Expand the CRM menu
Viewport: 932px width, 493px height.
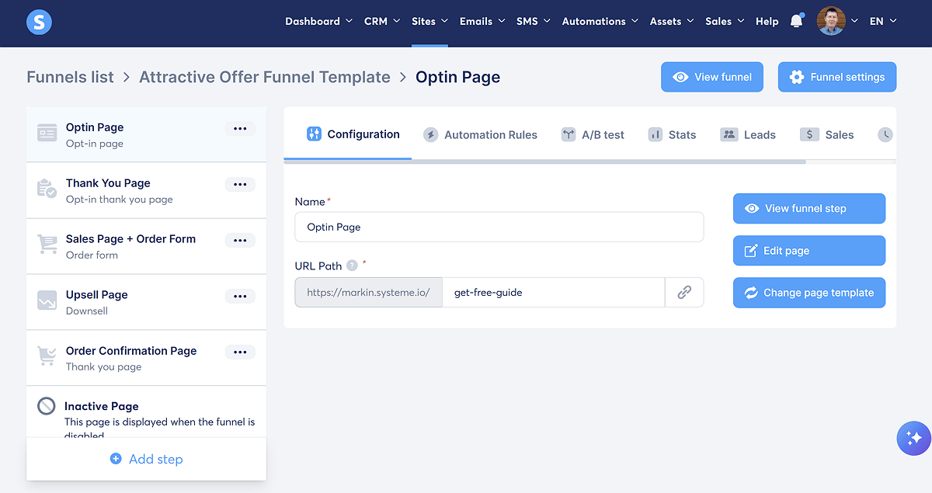pos(382,21)
